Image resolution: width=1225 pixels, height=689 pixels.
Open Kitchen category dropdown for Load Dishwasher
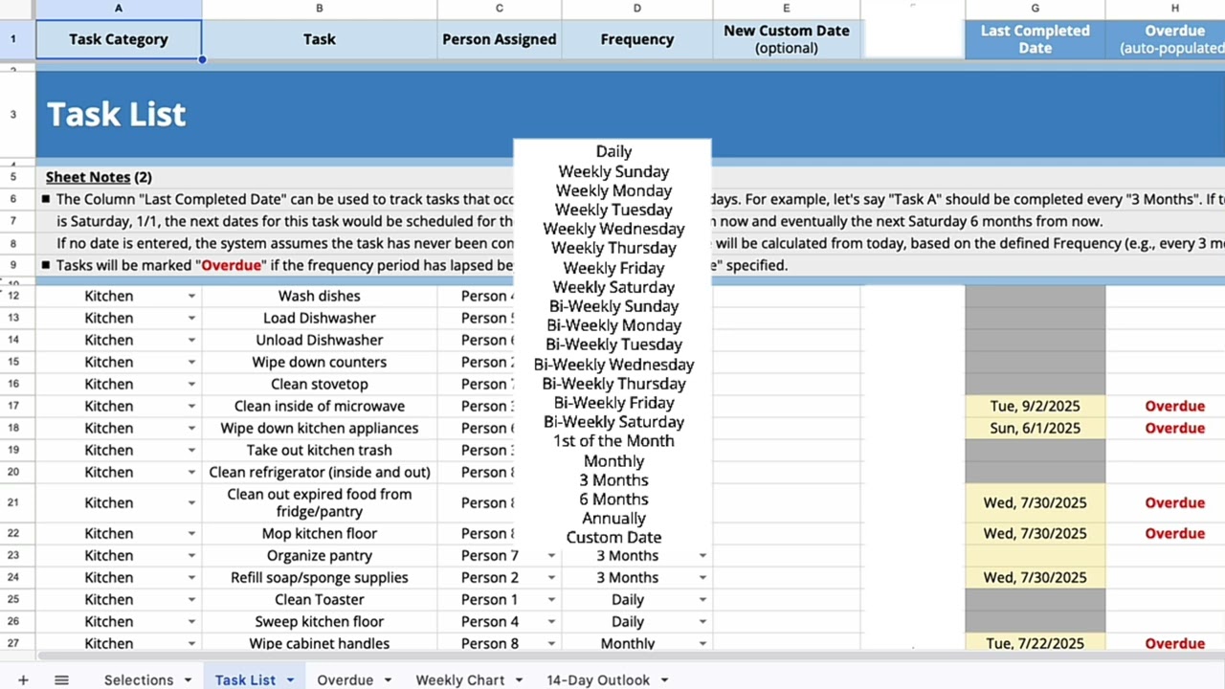point(191,318)
